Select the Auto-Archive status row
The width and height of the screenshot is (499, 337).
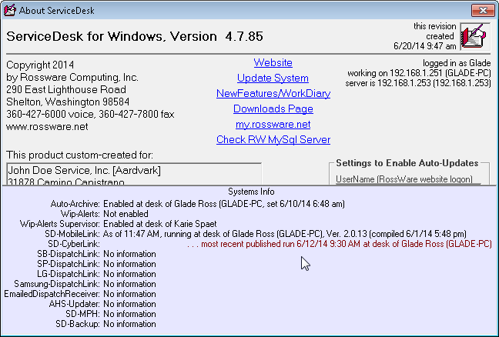[223, 204]
